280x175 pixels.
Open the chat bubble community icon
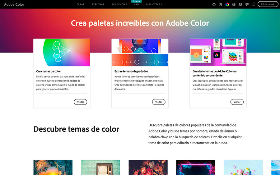[247, 5]
